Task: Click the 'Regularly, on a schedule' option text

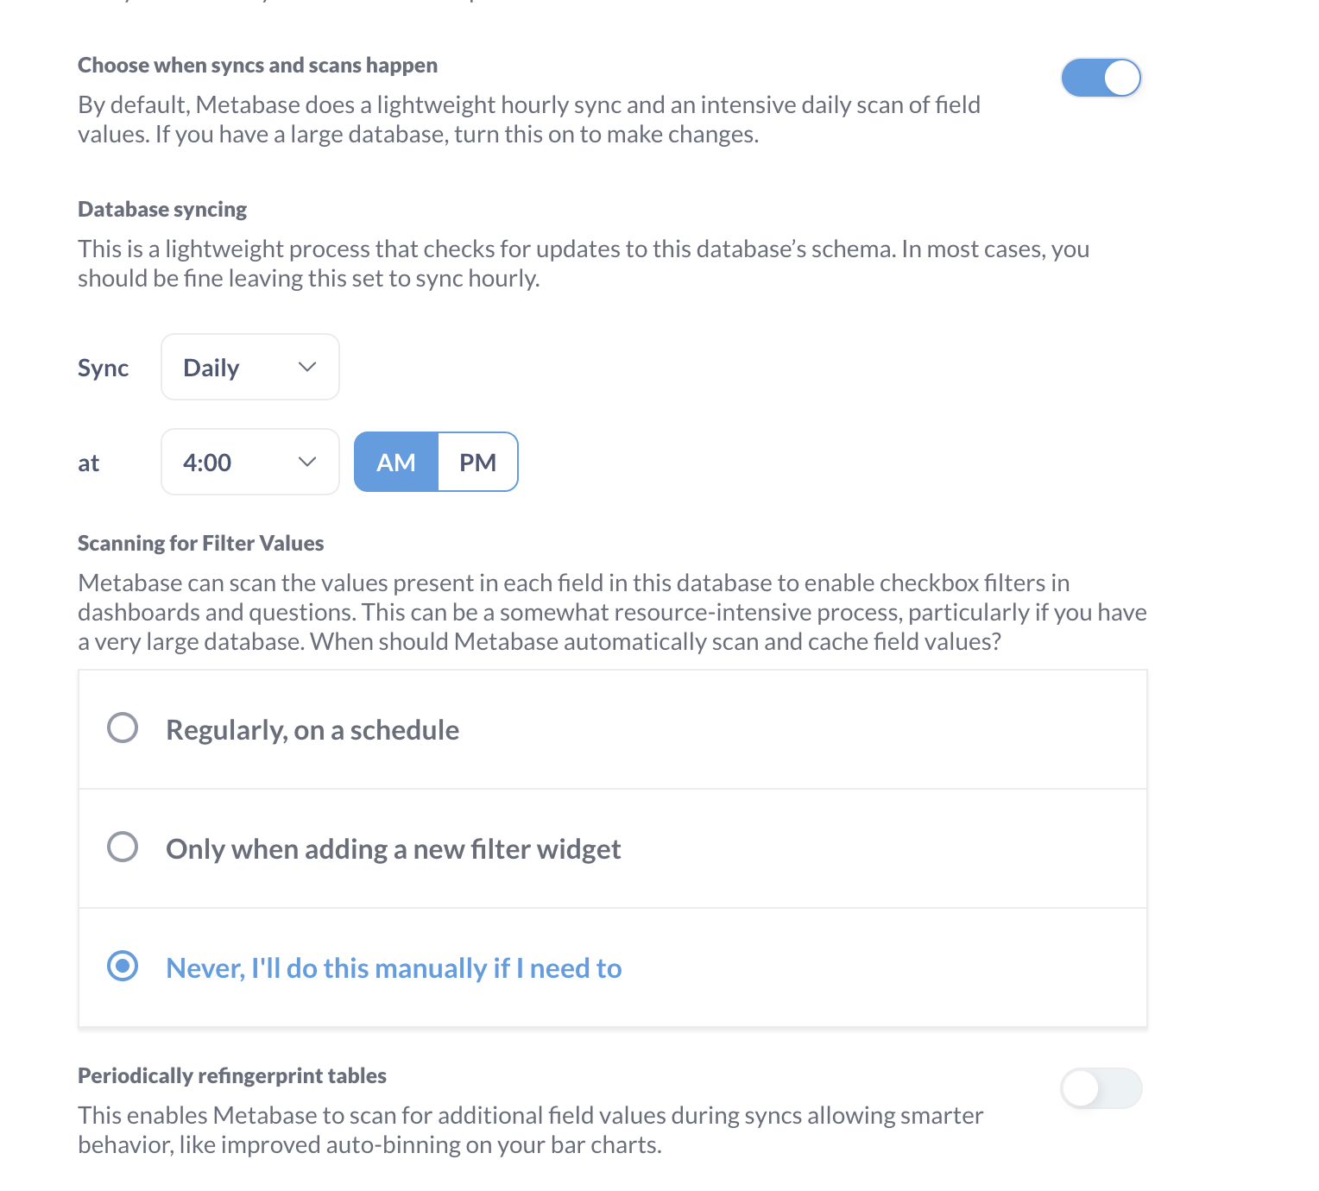Action: [312, 730]
